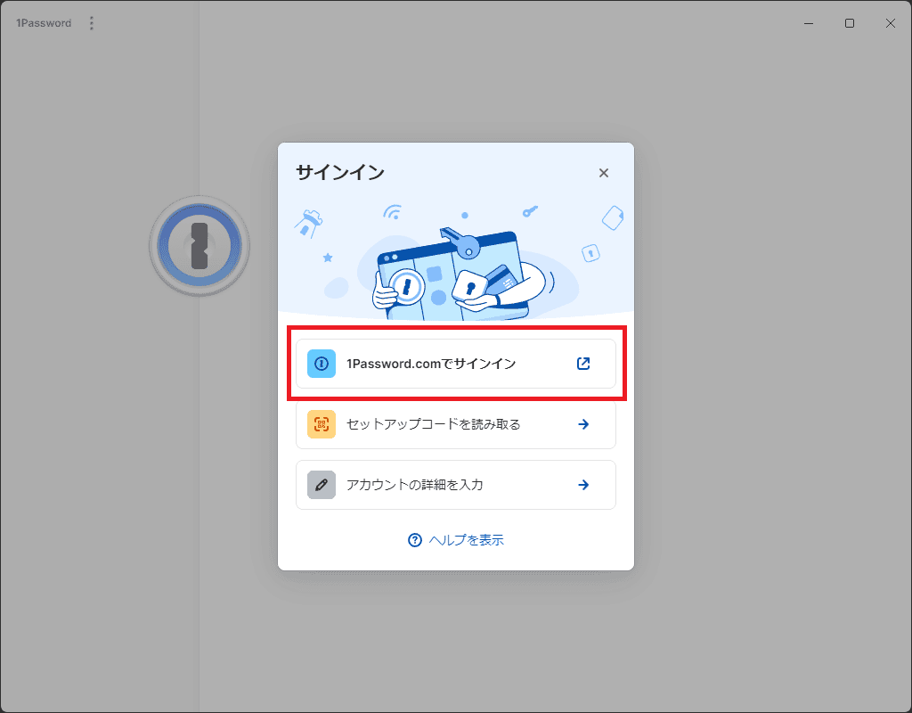Click the large 1Password lock logo
The image size is (912, 713).
click(x=199, y=246)
